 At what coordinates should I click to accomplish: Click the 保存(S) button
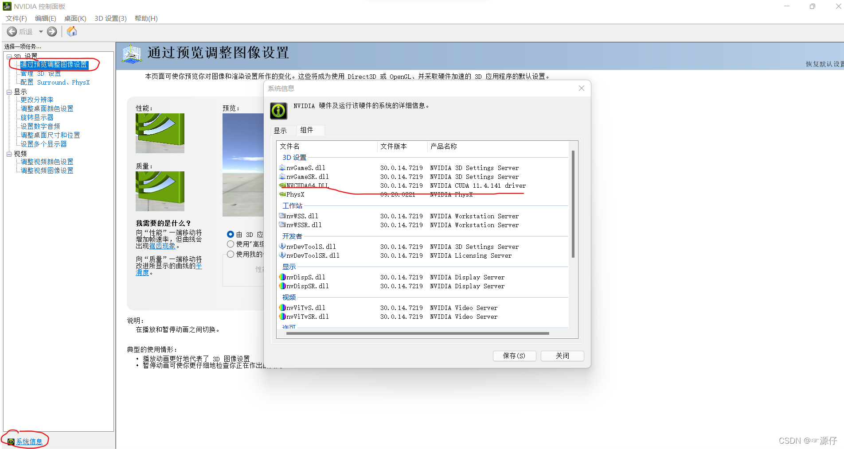pos(514,356)
